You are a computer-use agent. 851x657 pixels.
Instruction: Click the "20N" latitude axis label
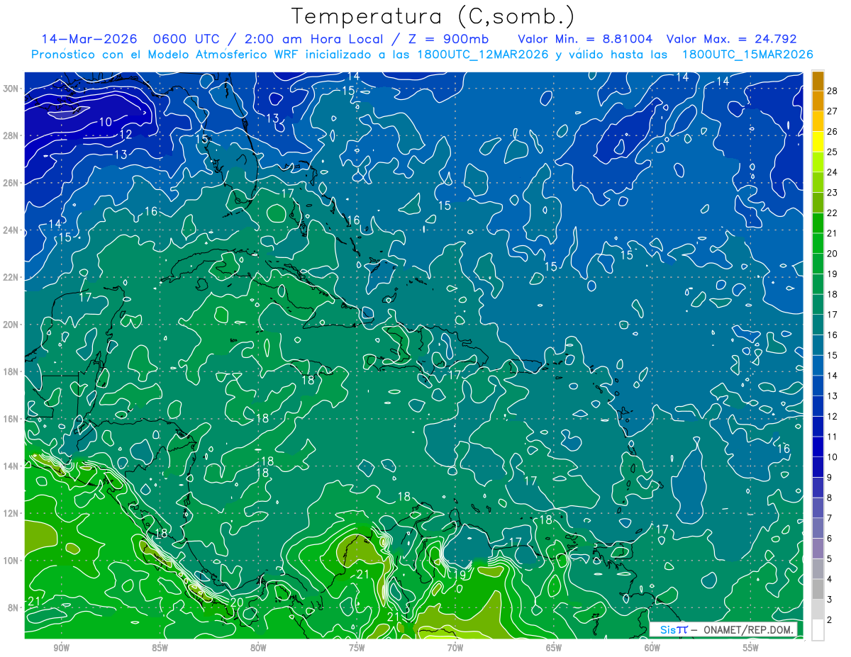[11, 325]
